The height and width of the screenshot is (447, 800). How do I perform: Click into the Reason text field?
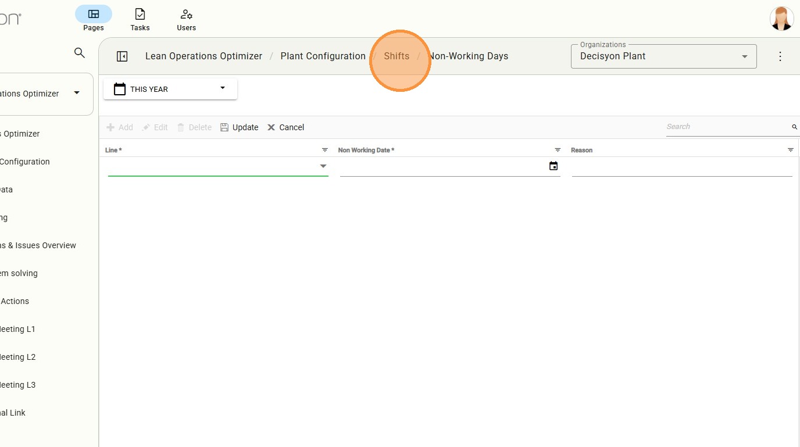tap(681, 167)
